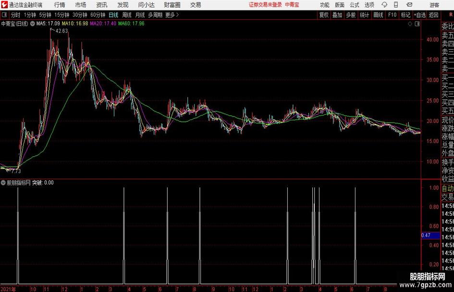454x292 pixels.
Task: Click the 中青宝 stock name in the top bar
Action: click(x=292, y=5)
